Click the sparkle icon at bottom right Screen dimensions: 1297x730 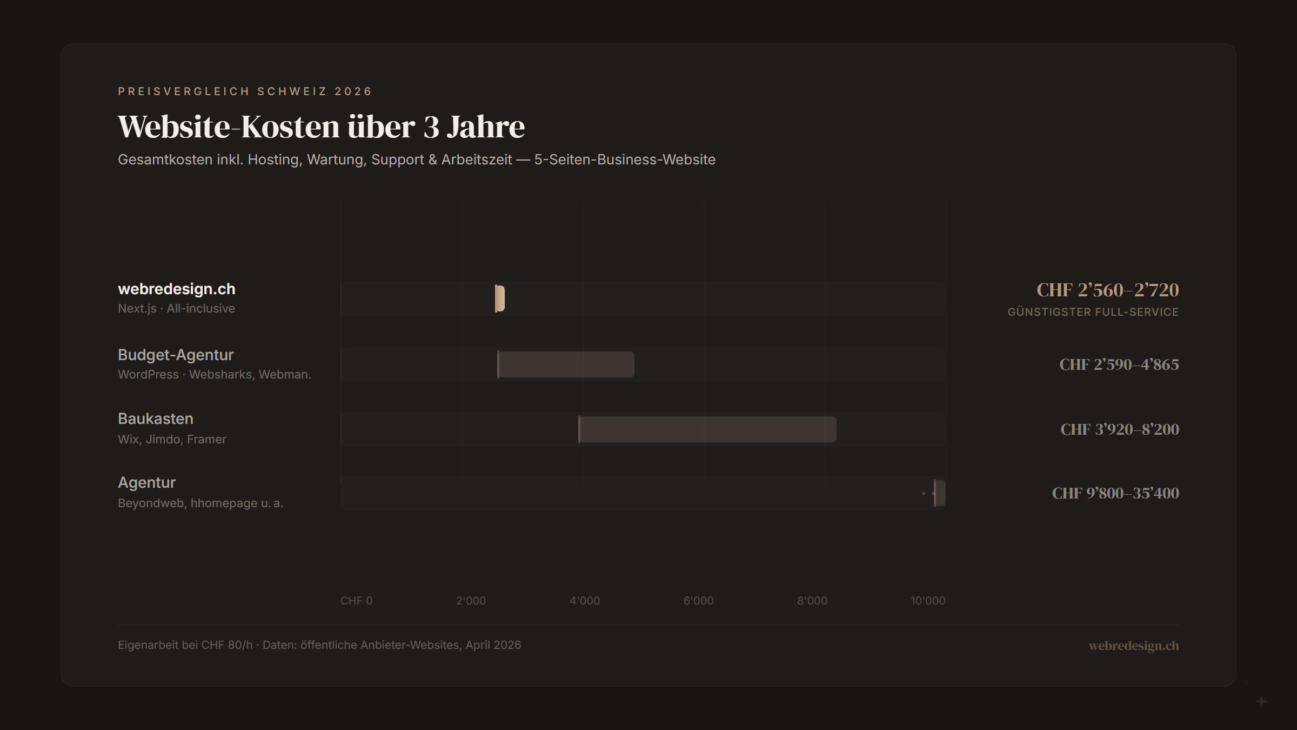pyautogui.click(x=1262, y=701)
